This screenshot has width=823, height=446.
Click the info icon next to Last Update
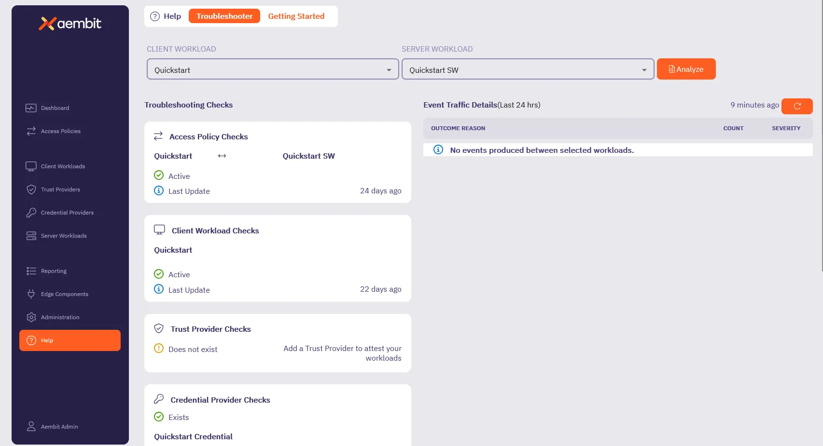[159, 190]
